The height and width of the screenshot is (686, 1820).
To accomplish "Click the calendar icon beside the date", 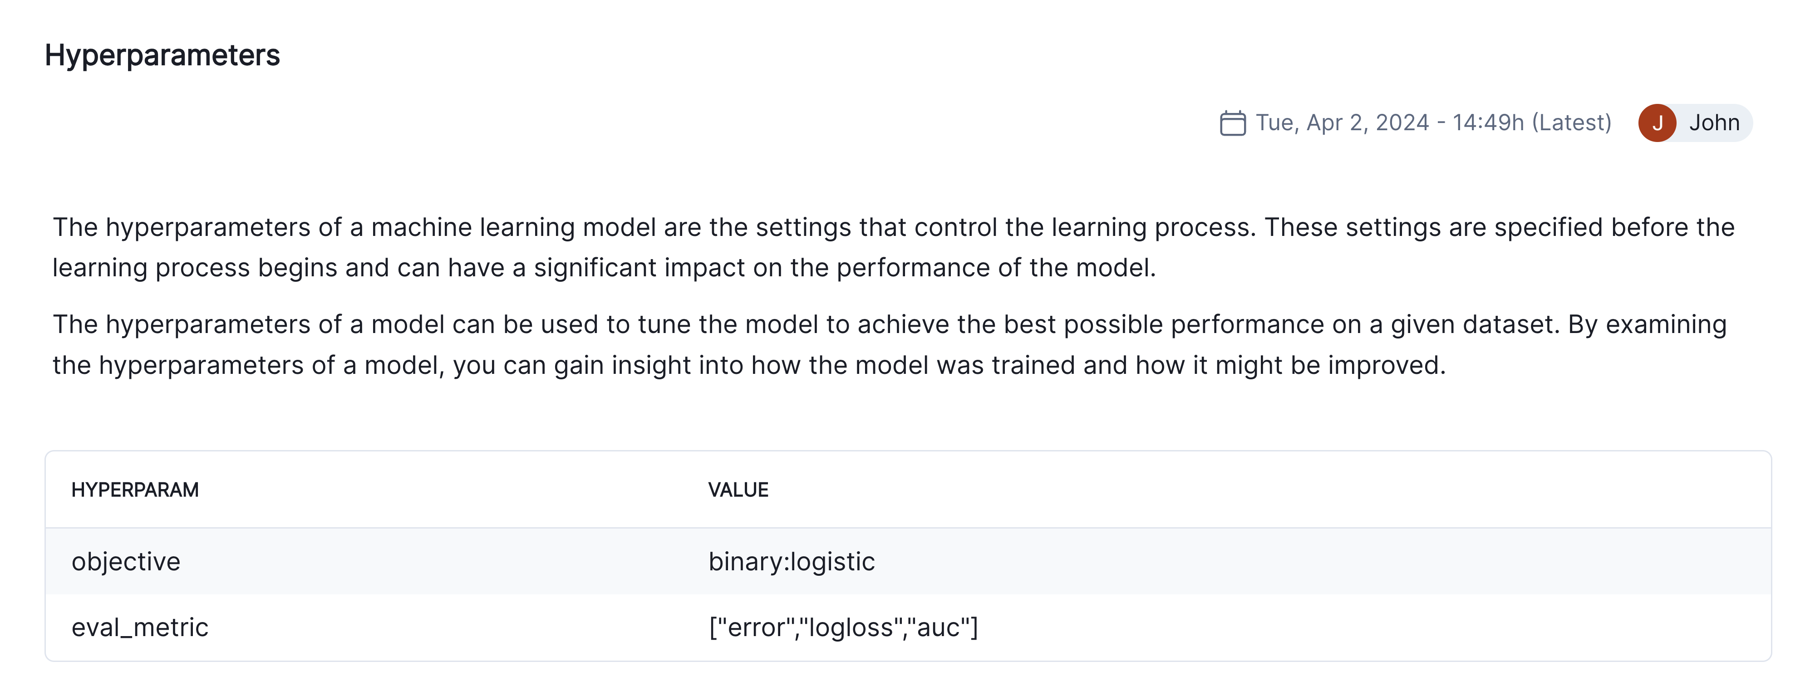I will coord(1232,123).
